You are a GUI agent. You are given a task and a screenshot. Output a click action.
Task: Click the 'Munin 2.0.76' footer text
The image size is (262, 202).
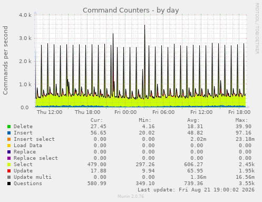(131, 196)
